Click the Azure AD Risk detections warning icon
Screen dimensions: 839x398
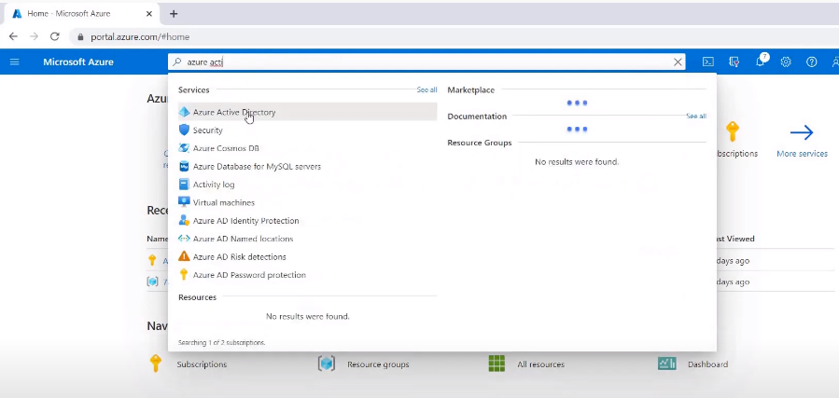(184, 256)
